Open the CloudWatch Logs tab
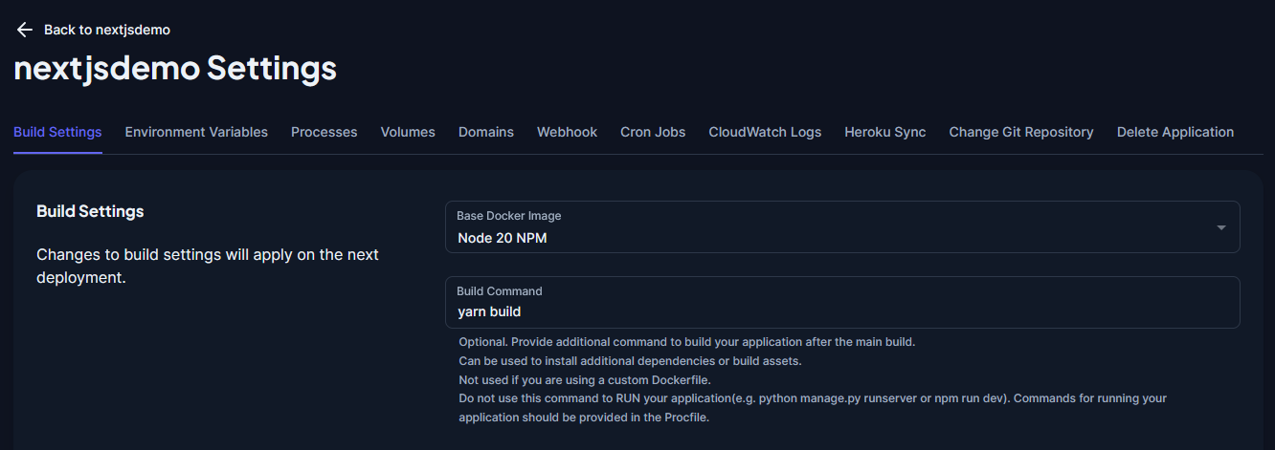1275x450 pixels. coord(765,132)
